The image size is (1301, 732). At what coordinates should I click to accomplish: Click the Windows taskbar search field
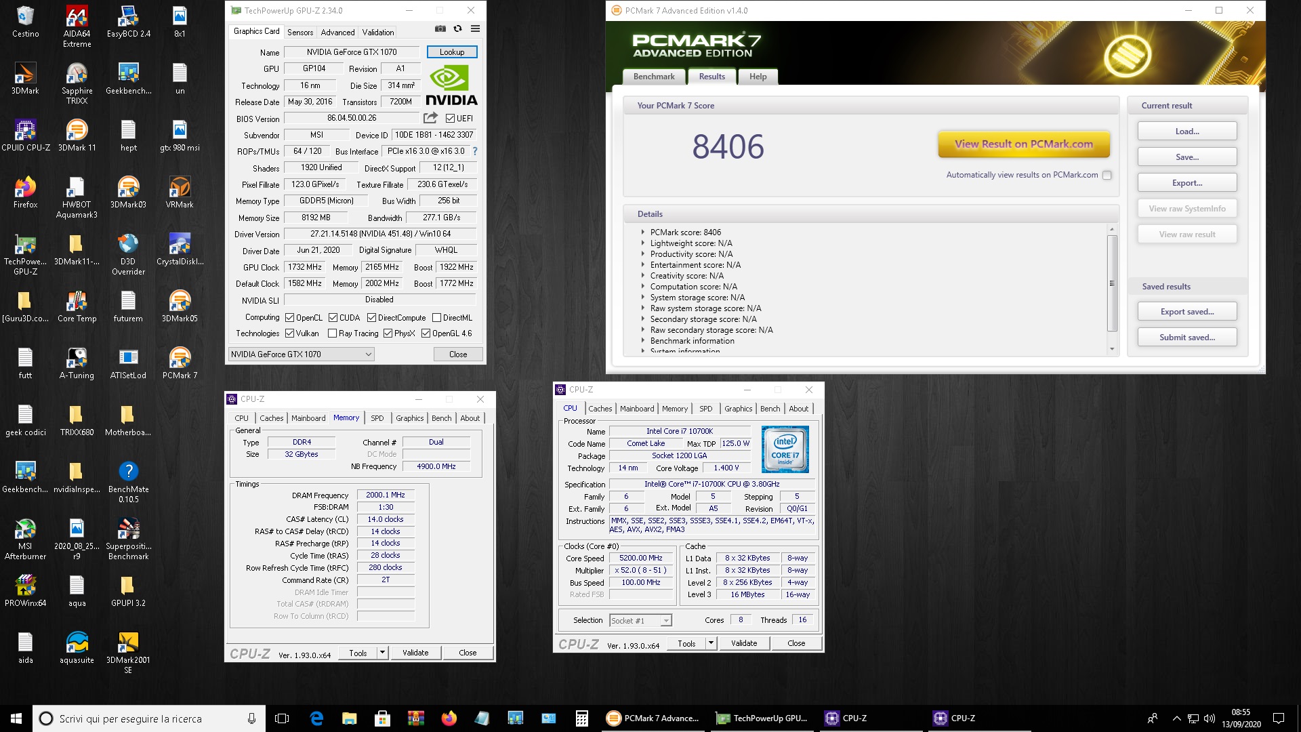pos(148,718)
